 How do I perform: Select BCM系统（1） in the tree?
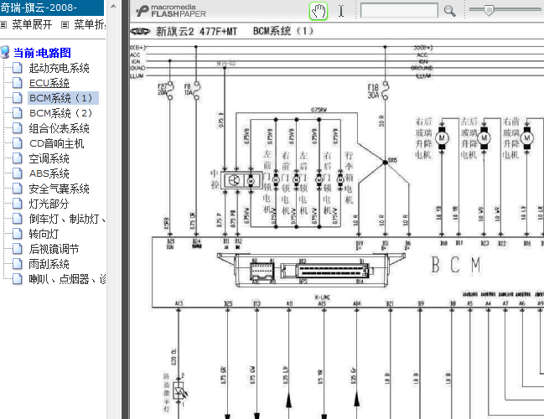(61, 98)
